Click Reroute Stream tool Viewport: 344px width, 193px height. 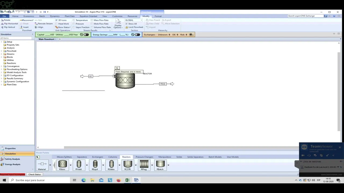click(x=44, y=24)
